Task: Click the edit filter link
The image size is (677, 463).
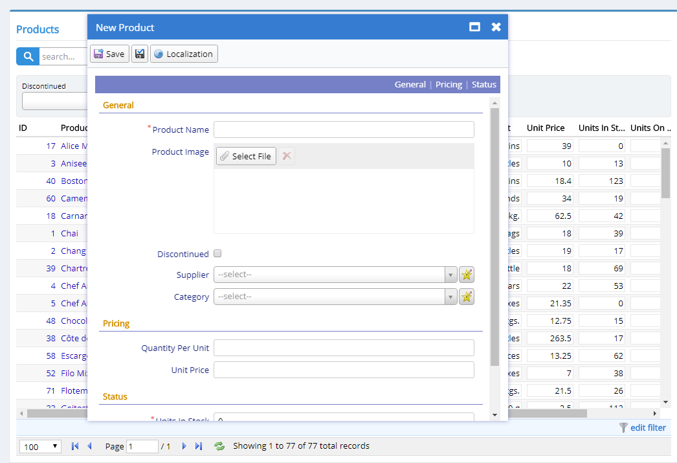Action: tap(647, 427)
